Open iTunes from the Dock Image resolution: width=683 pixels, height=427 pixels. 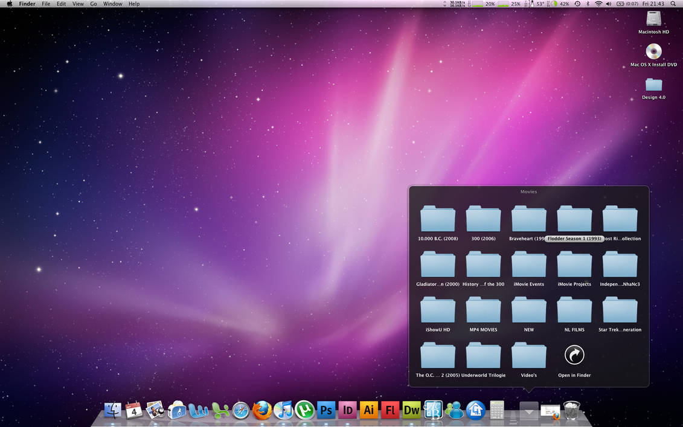tap(283, 410)
